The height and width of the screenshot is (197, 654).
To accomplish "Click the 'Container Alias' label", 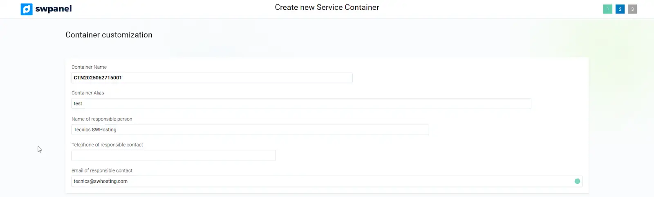I will (88, 93).
